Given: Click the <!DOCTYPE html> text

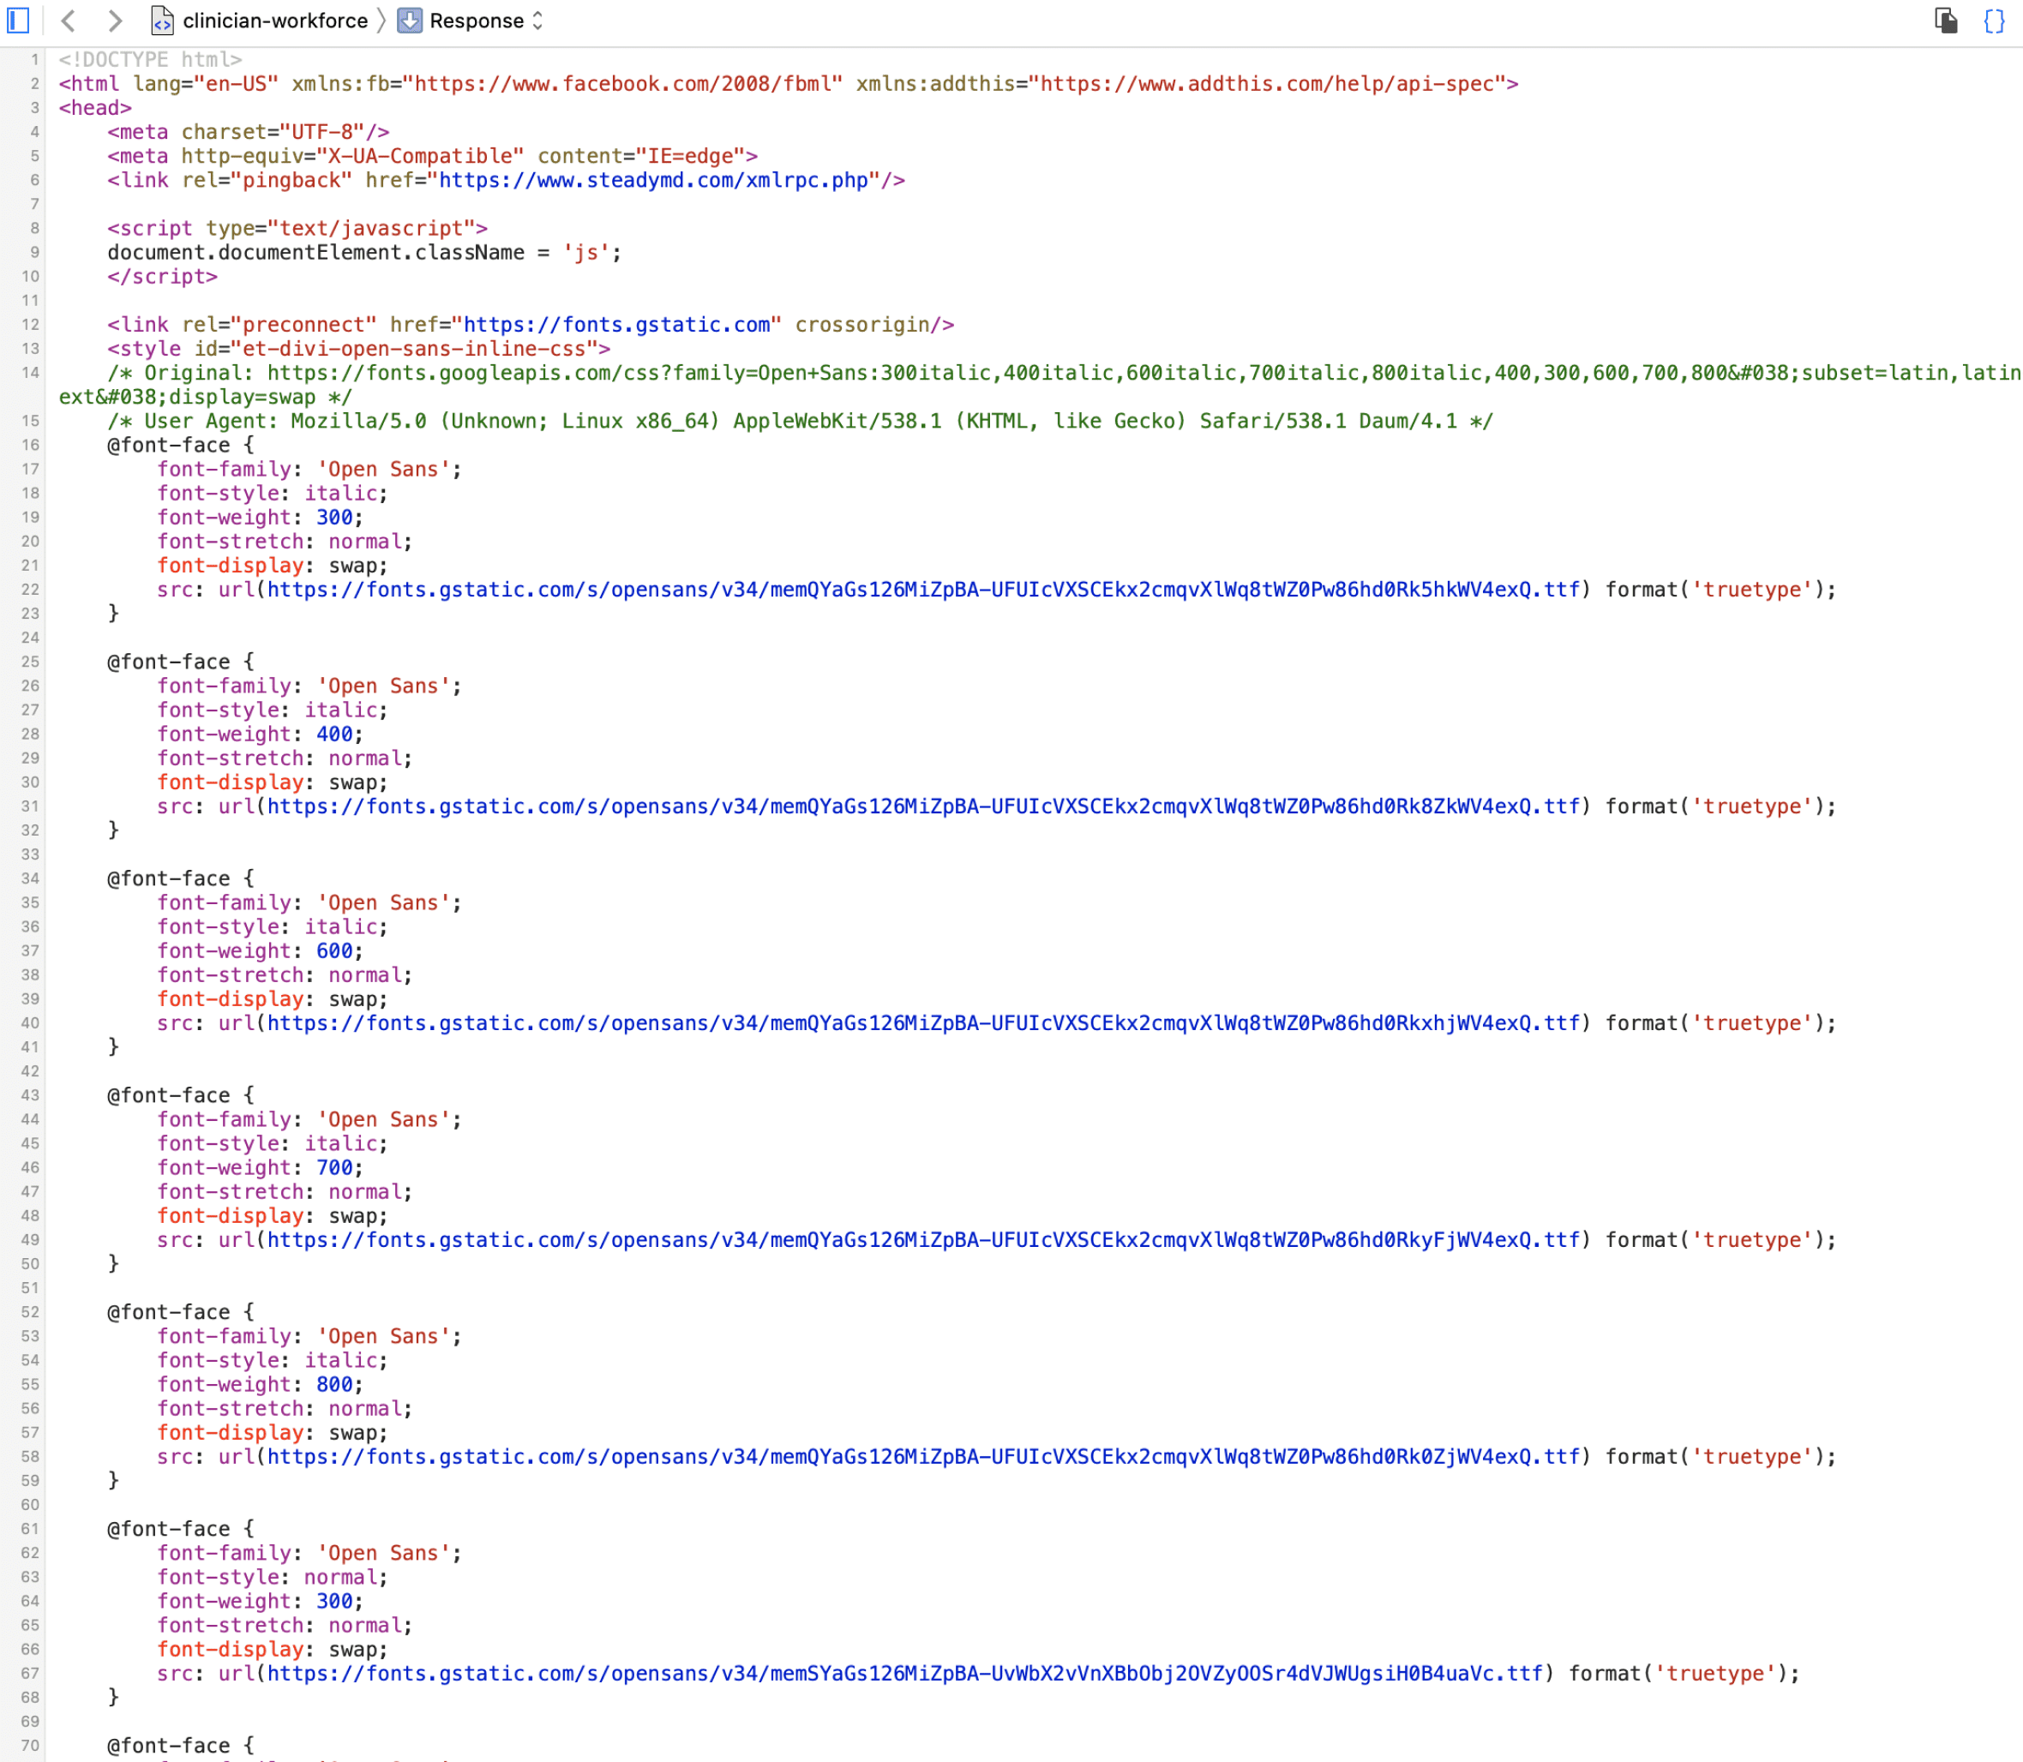Looking at the screenshot, I should (151, 60).
